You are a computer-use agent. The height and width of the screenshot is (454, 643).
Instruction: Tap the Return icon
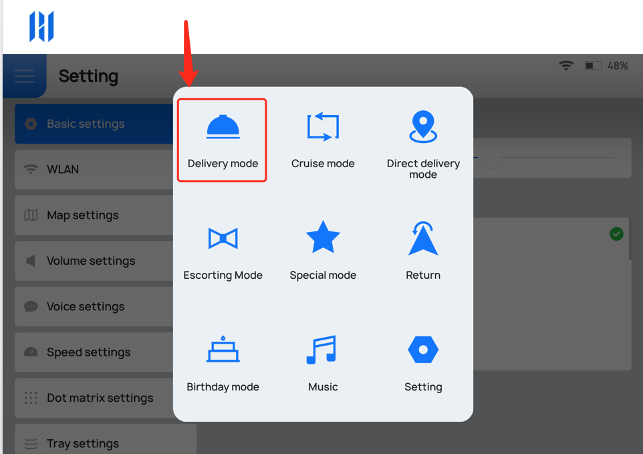(x=423, y=238)
